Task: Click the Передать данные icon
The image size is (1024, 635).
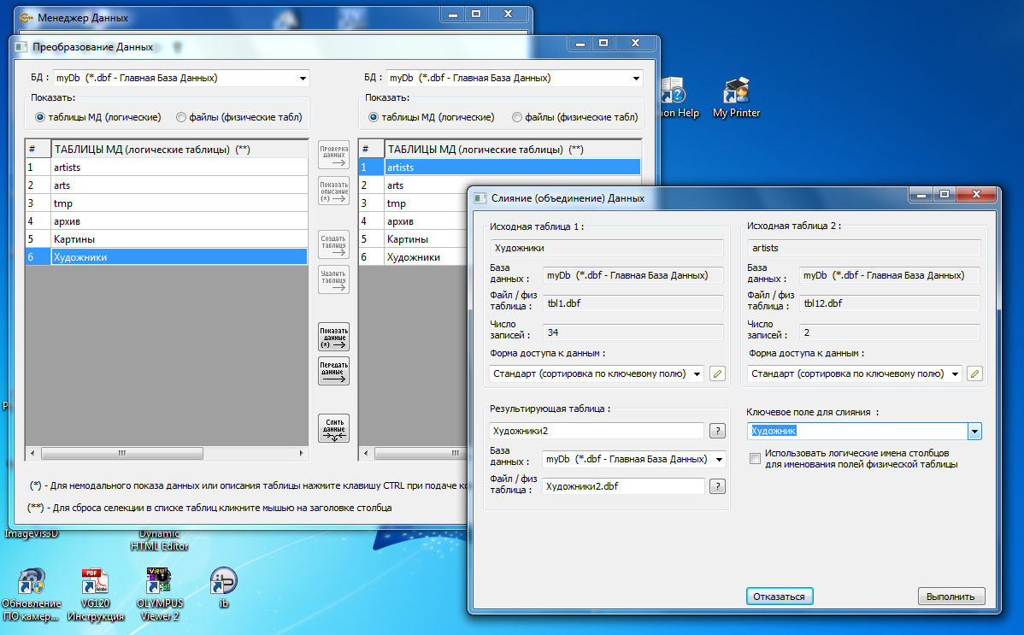Action: point(333,370)
